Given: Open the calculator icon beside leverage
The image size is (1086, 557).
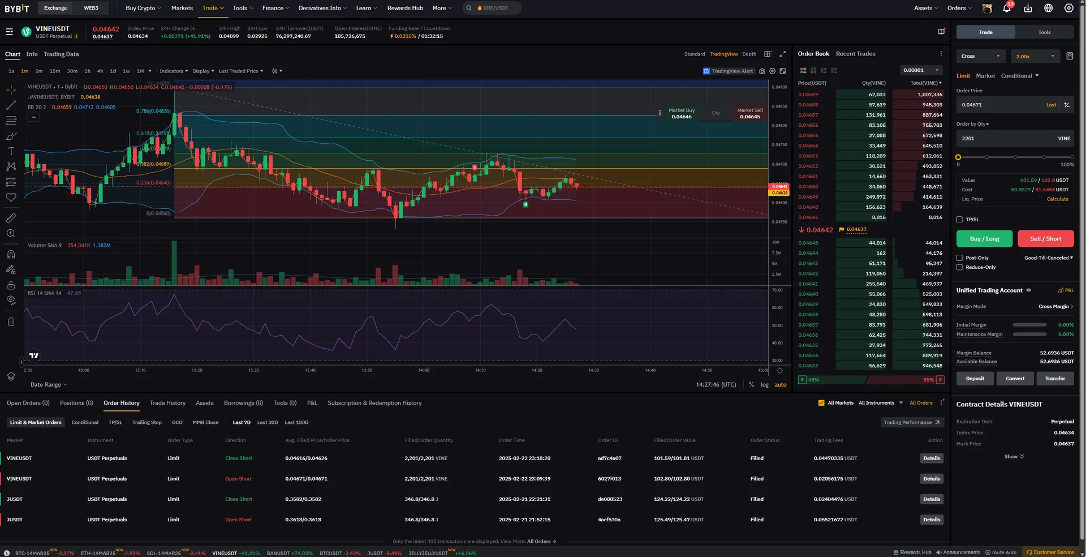Looking at the screenshot, I should click(x=1070, y=56).
